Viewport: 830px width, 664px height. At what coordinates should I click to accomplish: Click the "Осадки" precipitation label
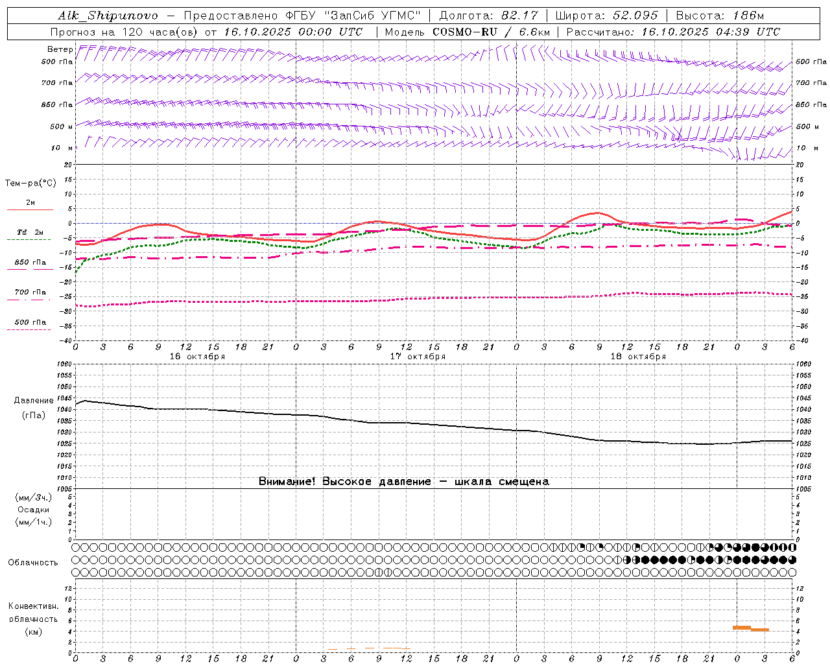click(x=34, y=510)
